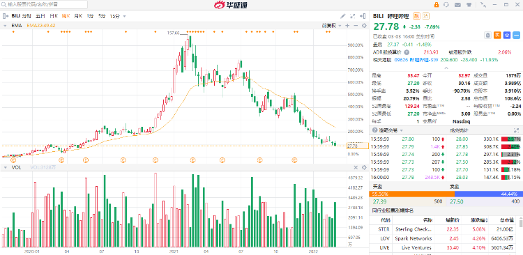The width and height of the screenshot is (523, 255).
Task: Open the pencil drawing tool on chart toolbar
Action: click(343, 15)
